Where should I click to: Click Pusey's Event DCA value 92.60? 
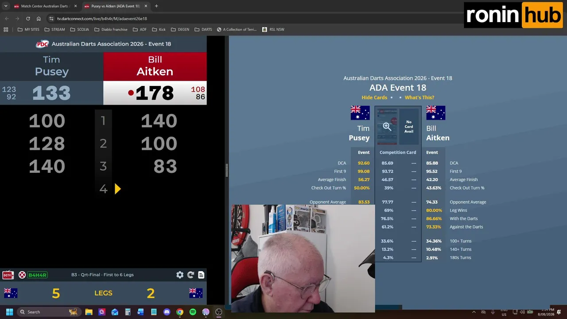click(364, 163)
